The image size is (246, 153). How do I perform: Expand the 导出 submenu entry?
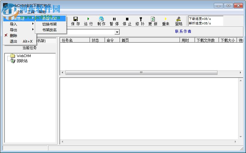(x=19, y=30)
